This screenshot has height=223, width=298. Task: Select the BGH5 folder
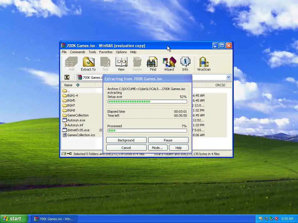click(x=69, y=100)
